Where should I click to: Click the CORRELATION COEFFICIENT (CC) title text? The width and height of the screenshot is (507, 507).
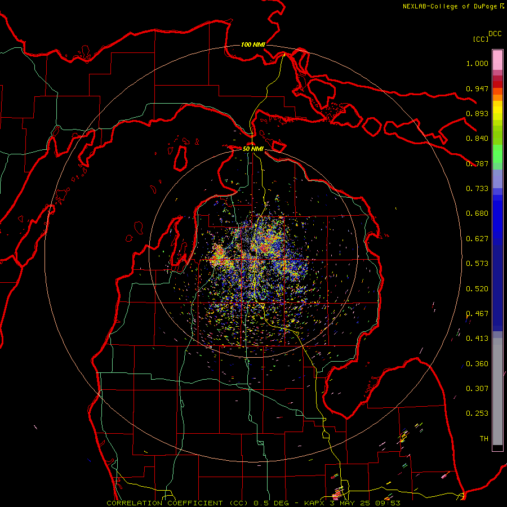(x=179, y=503)
